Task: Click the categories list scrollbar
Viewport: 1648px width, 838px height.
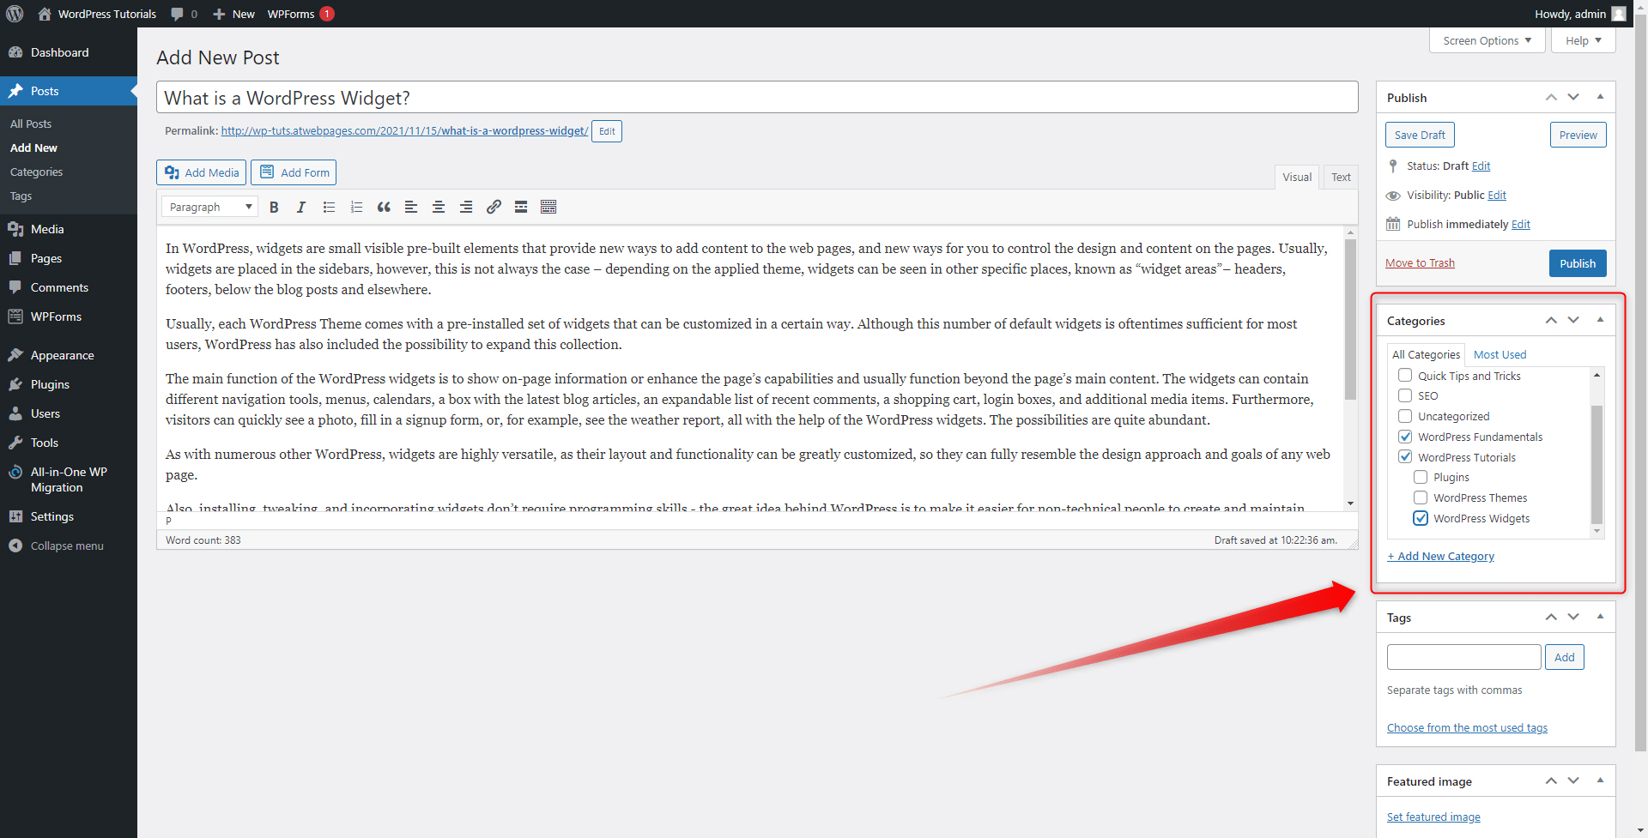Action: click(x=1596, y=464)
